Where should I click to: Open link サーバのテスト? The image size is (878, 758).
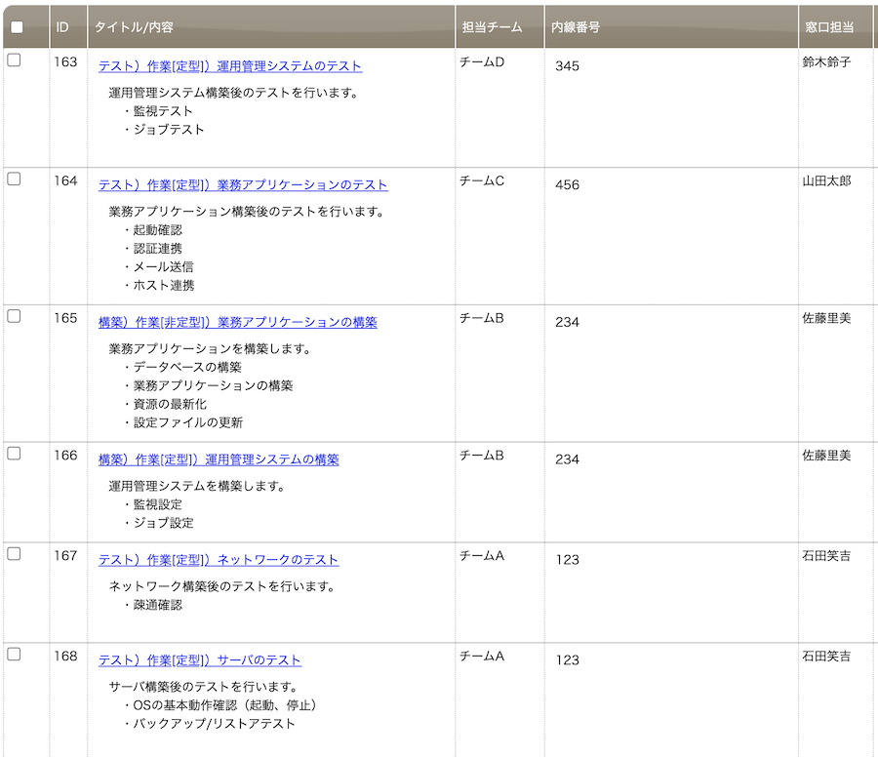point(200,660)
